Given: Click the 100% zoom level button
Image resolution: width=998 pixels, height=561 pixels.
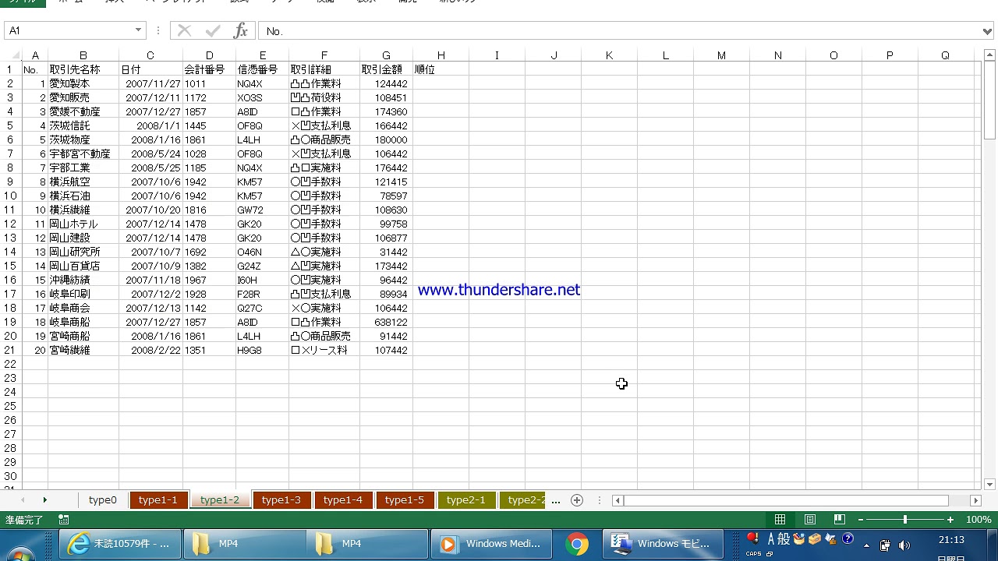Looking at the screenshot, I should [979, 520].
